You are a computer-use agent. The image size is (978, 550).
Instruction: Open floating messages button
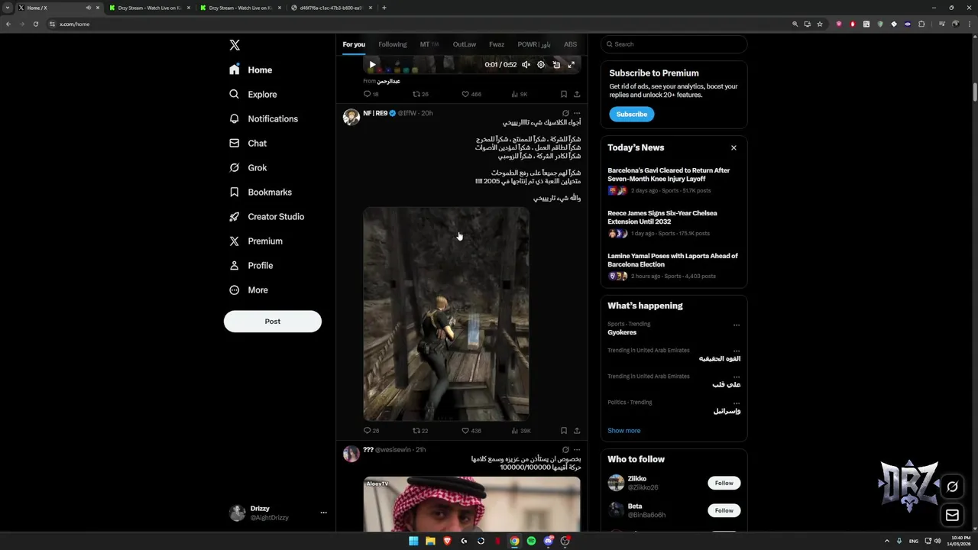point(952,515)
